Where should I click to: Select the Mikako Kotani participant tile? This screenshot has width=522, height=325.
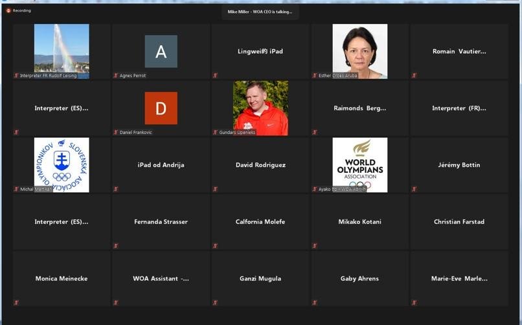pyautogui.click(x=359, y=221)
